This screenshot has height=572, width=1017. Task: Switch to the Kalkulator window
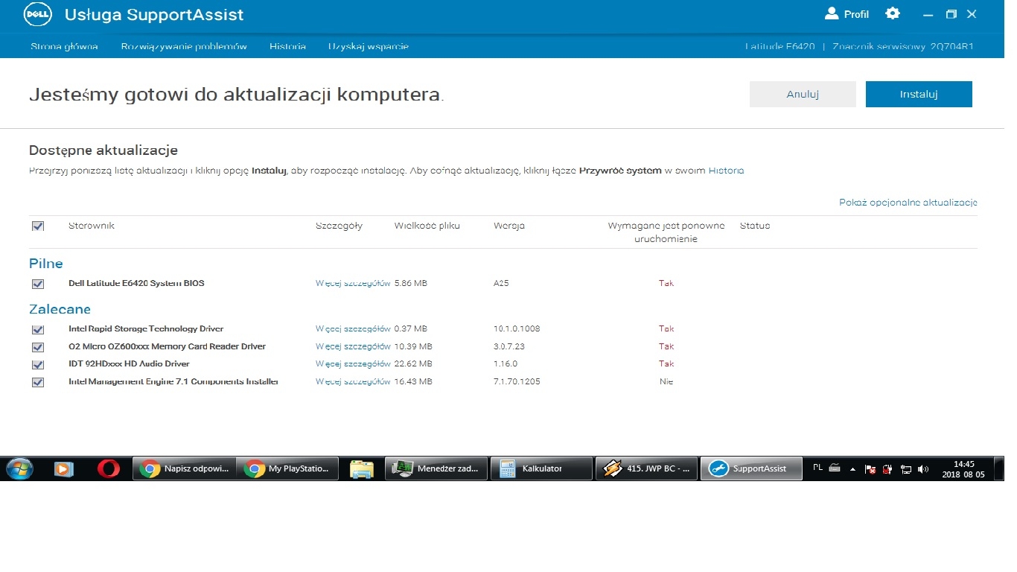point(542,468)
